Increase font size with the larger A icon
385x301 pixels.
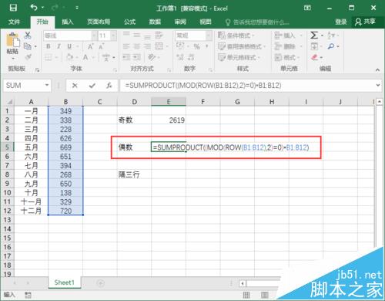(90, 46)
